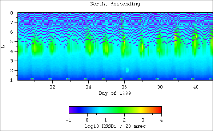Pick the red end of the colorbar
Screen dimensions: 213x131
(160, 110)
